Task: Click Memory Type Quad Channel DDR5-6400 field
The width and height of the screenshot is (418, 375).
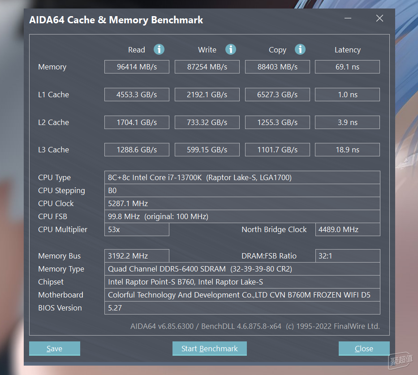Action: coord(242,269)
